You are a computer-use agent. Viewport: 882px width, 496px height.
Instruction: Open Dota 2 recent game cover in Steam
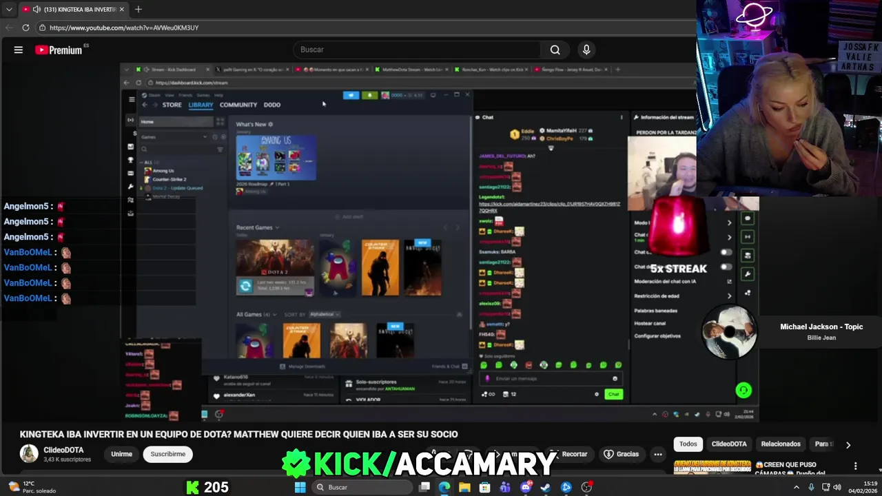(x=274, y=267)
